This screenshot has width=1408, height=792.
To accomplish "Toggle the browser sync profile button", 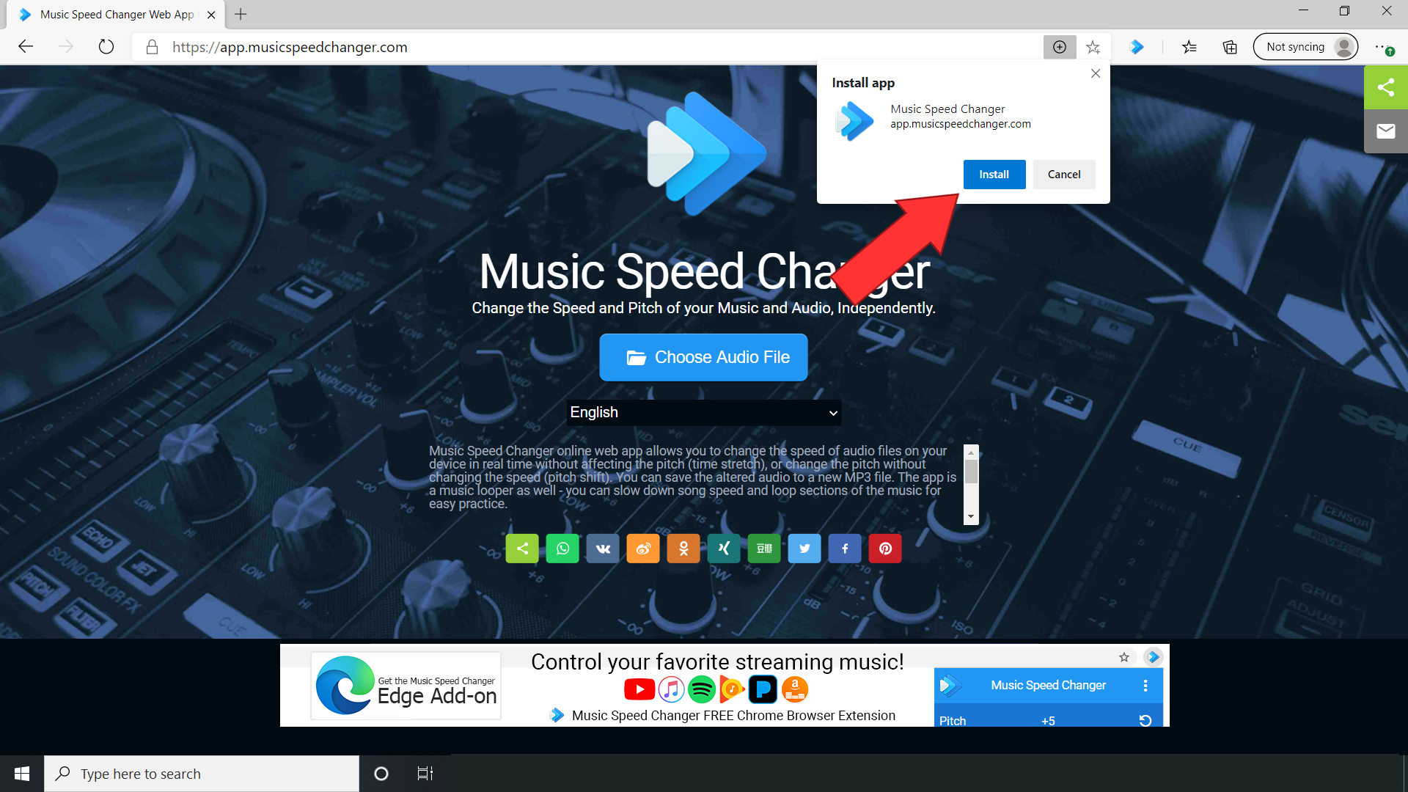I will pos(1308,46).
